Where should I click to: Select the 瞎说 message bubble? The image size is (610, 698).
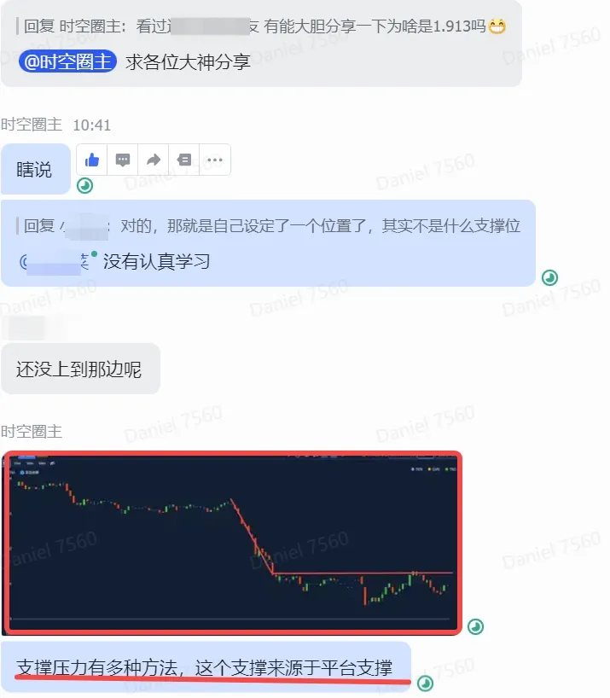(x=36, y=169)
